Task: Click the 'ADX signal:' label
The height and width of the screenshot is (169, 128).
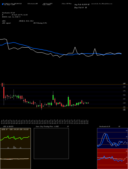Action: [x=6, y=23]
